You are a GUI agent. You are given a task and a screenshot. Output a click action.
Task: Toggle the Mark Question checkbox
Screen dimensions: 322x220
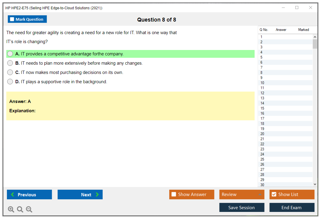point(12,19)
